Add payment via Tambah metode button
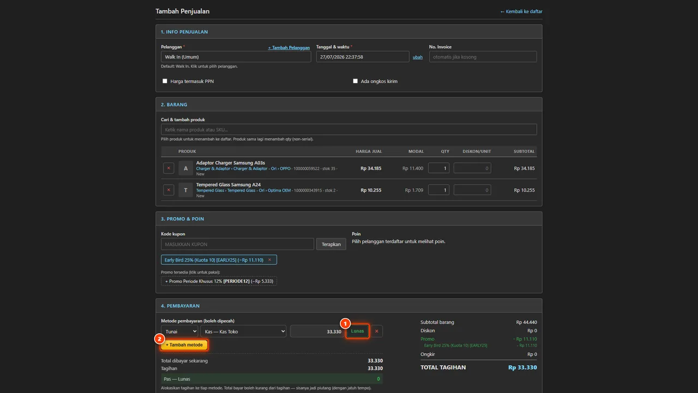 (184, 345)
